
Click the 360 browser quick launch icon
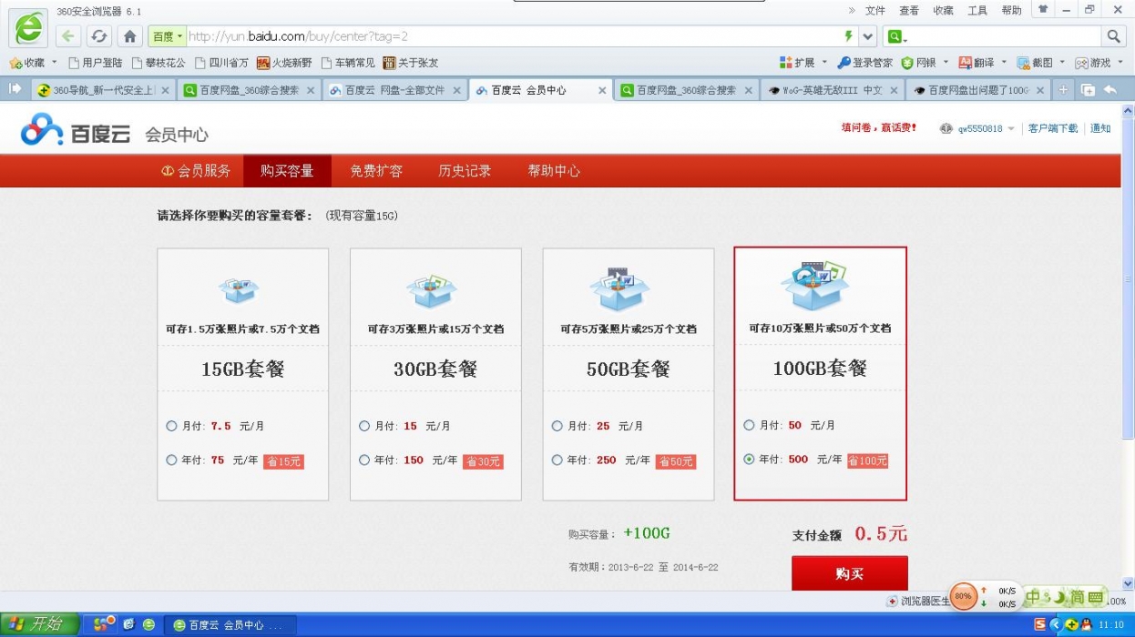click(148, 624)
